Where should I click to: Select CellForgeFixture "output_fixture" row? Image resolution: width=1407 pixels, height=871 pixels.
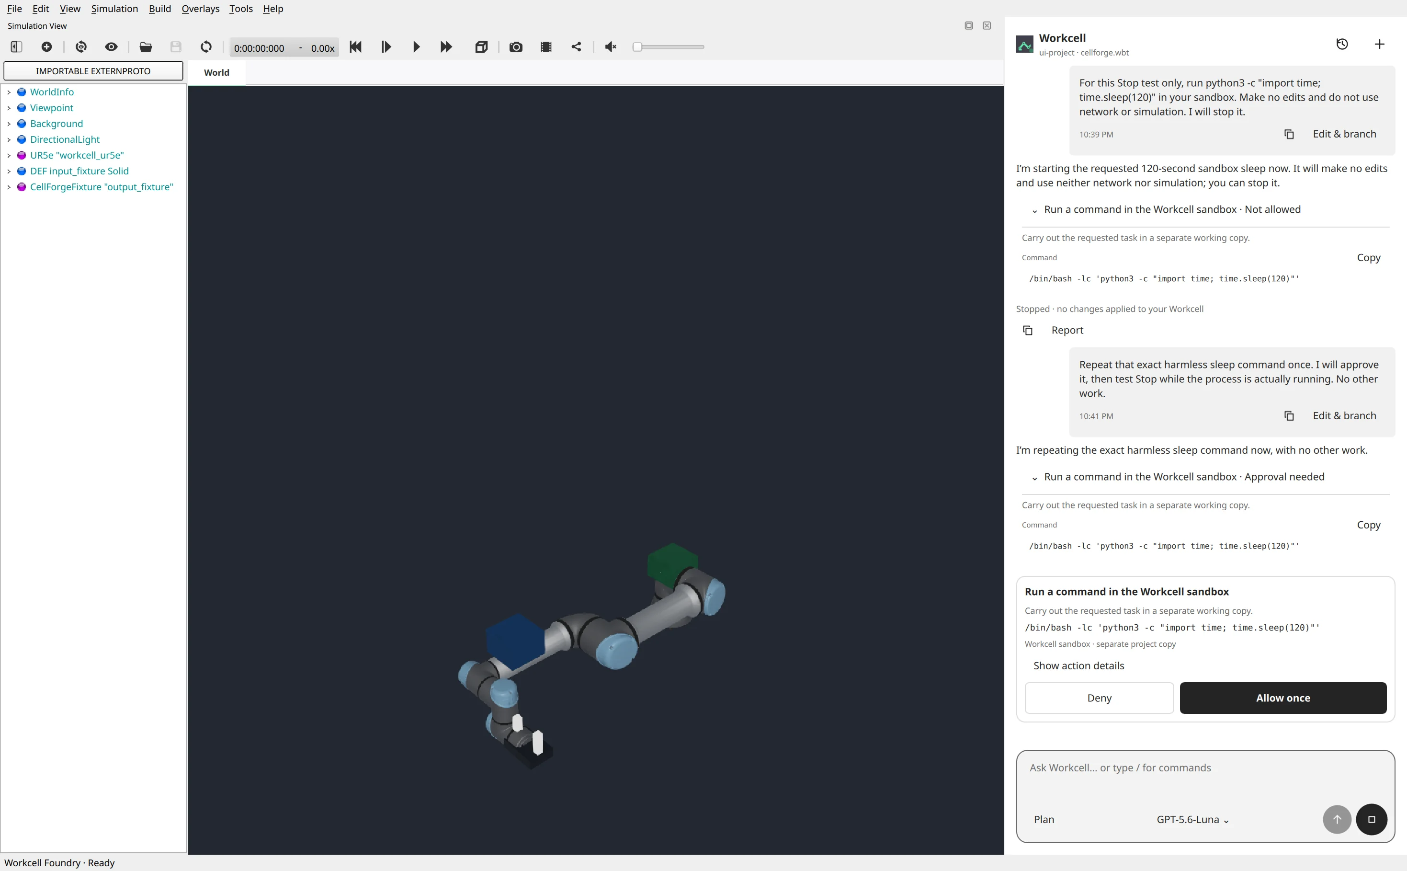click(102, 187)
